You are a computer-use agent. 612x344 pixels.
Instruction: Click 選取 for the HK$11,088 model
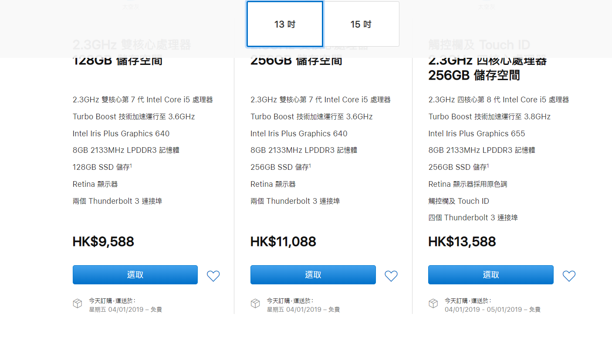313,275
